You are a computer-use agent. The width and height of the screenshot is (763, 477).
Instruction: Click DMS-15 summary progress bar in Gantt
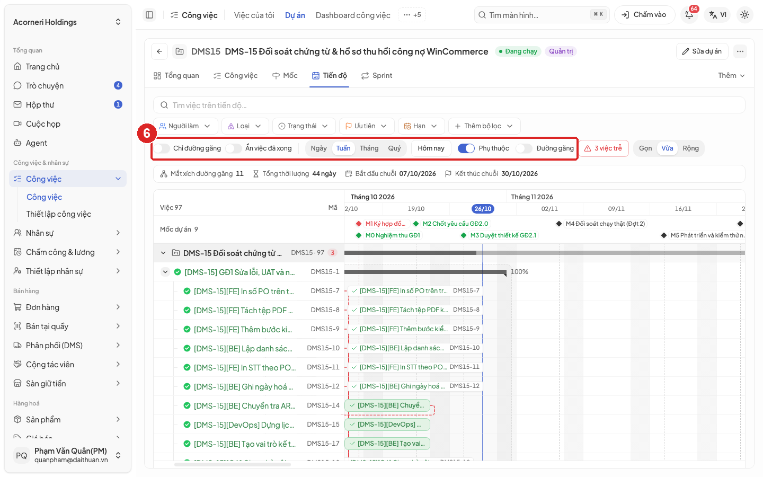coord(545,253)
